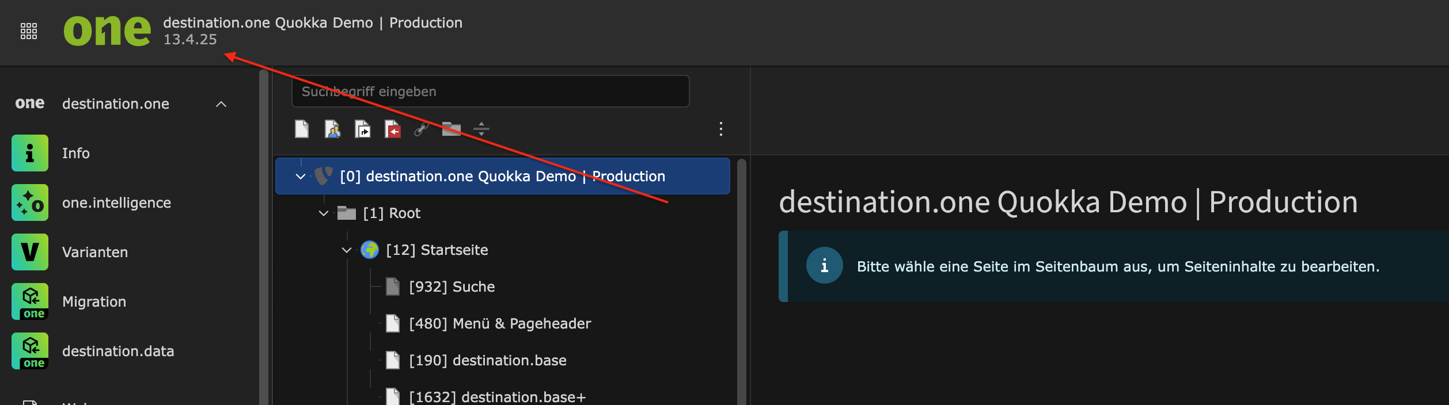Select the menu separator icon
Viewport: 1449px width, 405px height.
coord(481,129)
